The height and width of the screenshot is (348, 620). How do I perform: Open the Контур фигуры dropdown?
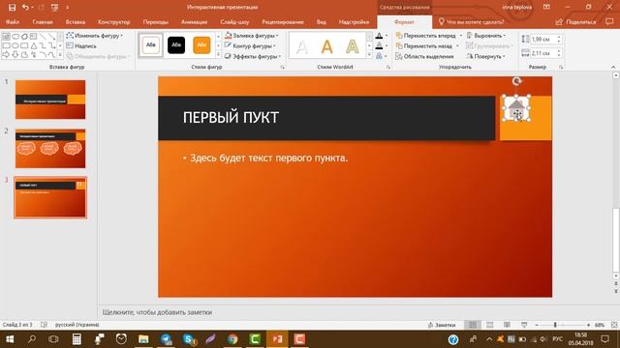250,45
